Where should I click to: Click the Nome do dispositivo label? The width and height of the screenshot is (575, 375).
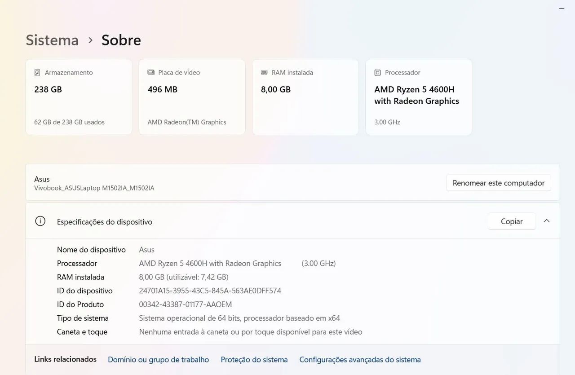click(91, 250)
